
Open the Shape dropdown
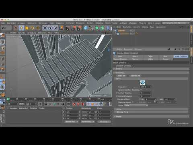coord(136,106)
